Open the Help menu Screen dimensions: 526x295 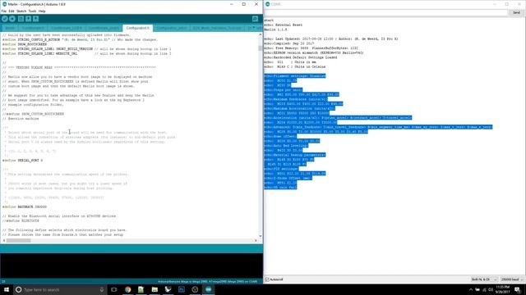pos(42,11)
